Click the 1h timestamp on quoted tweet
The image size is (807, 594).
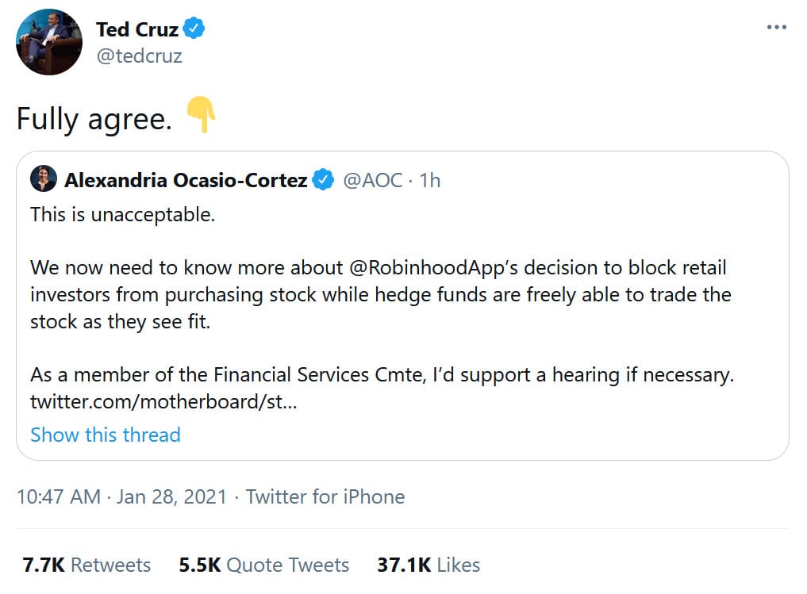coord(429,180)
